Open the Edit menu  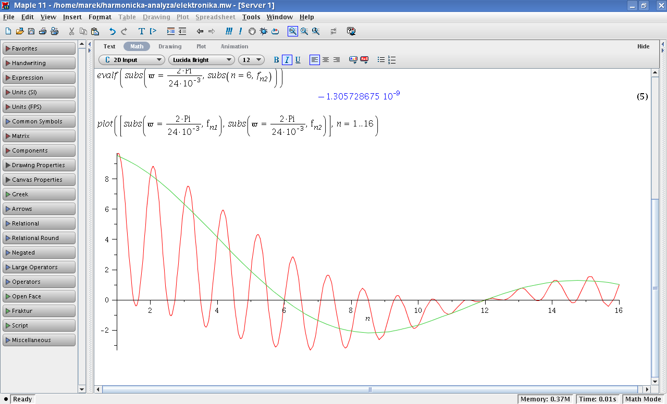pyautogui.click(x=28, y=17)
